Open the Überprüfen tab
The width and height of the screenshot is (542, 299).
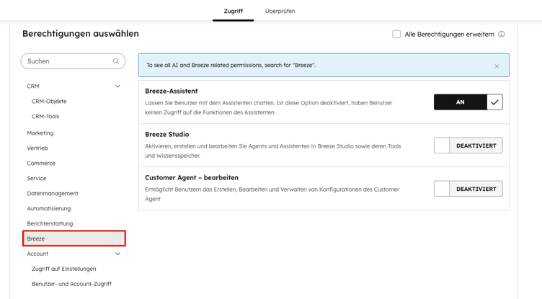click(280, 12)
